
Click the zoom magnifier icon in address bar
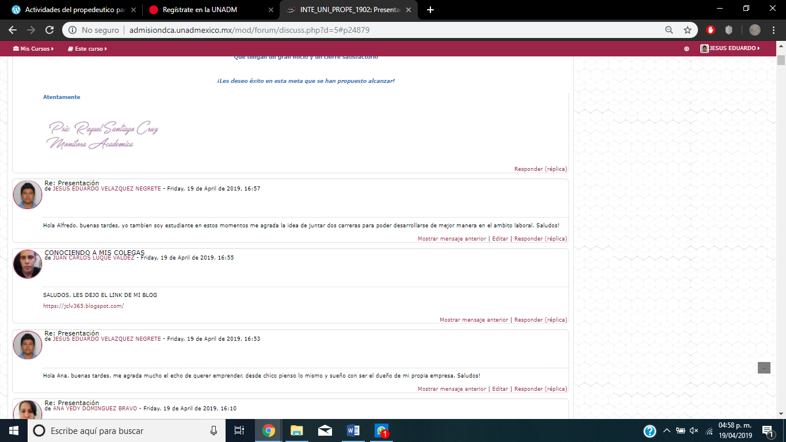tap(669, 30)
